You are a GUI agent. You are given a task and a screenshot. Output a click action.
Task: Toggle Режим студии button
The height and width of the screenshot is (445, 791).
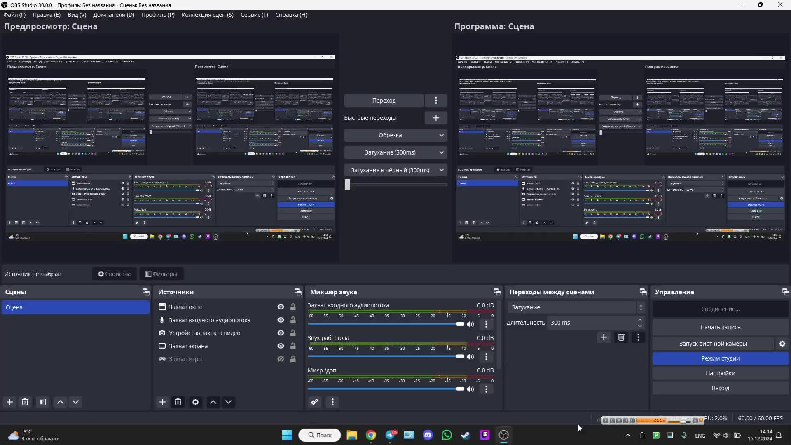click(720, 358)
